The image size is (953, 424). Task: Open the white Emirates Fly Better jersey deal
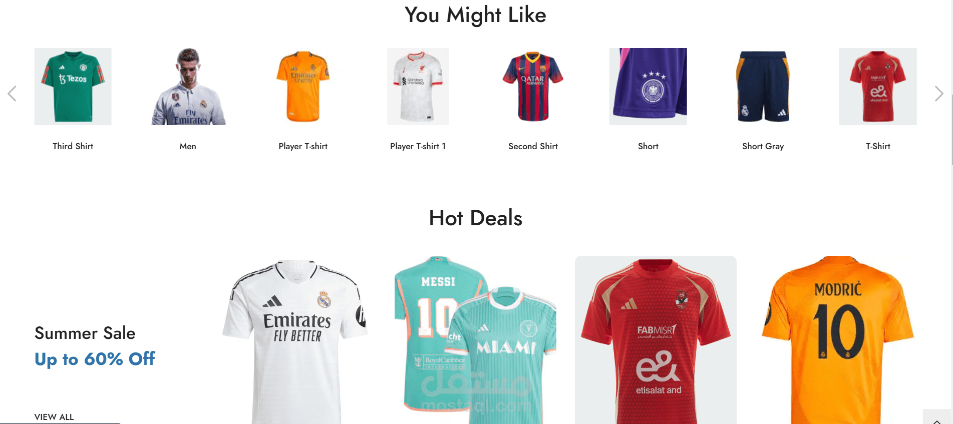click(x=297, y=340)
